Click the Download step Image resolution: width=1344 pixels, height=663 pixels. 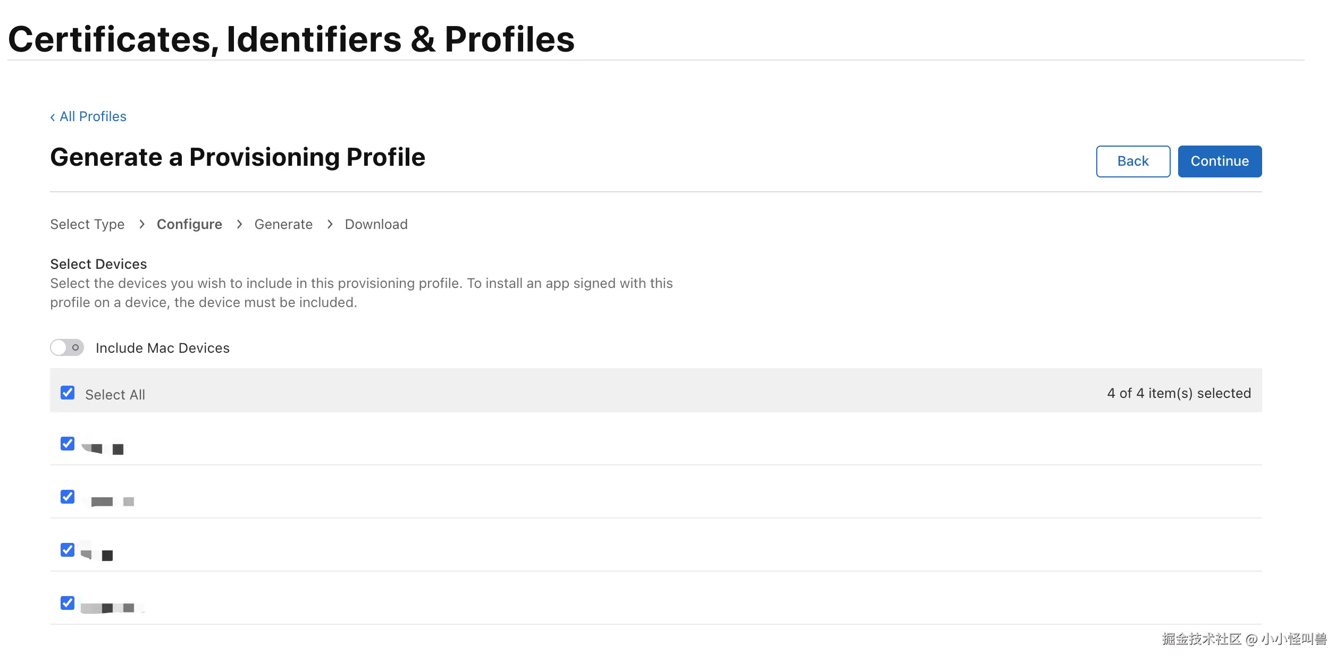(376, 224)
